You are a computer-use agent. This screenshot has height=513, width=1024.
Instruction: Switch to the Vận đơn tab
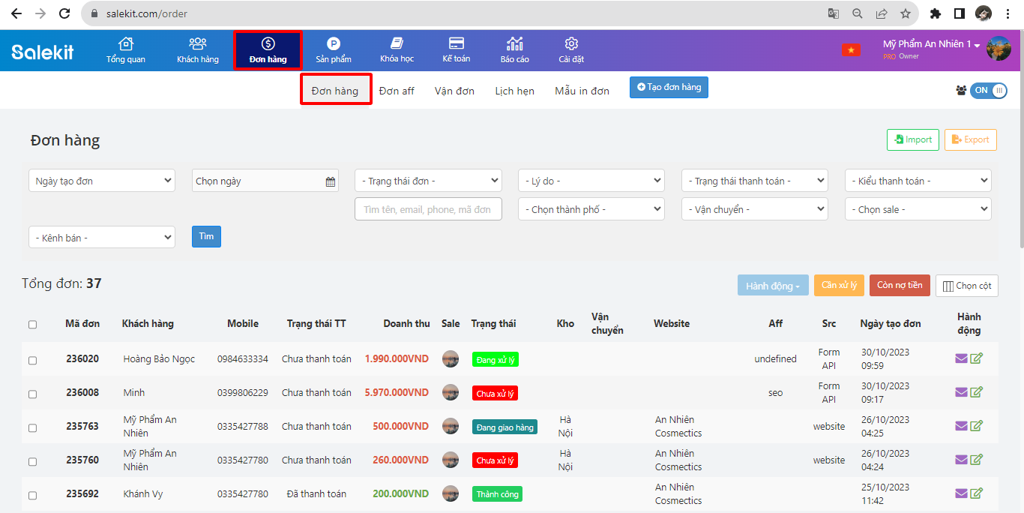click(x=454, y=91)
